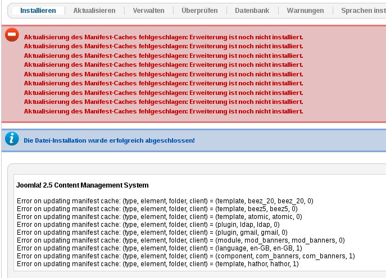Select the atomic template error line

coord(159,217)
